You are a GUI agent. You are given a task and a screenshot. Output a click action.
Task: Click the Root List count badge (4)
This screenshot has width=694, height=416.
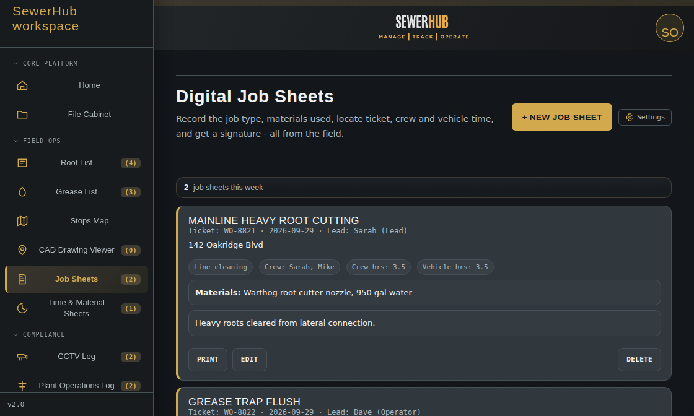pos(131,163)
